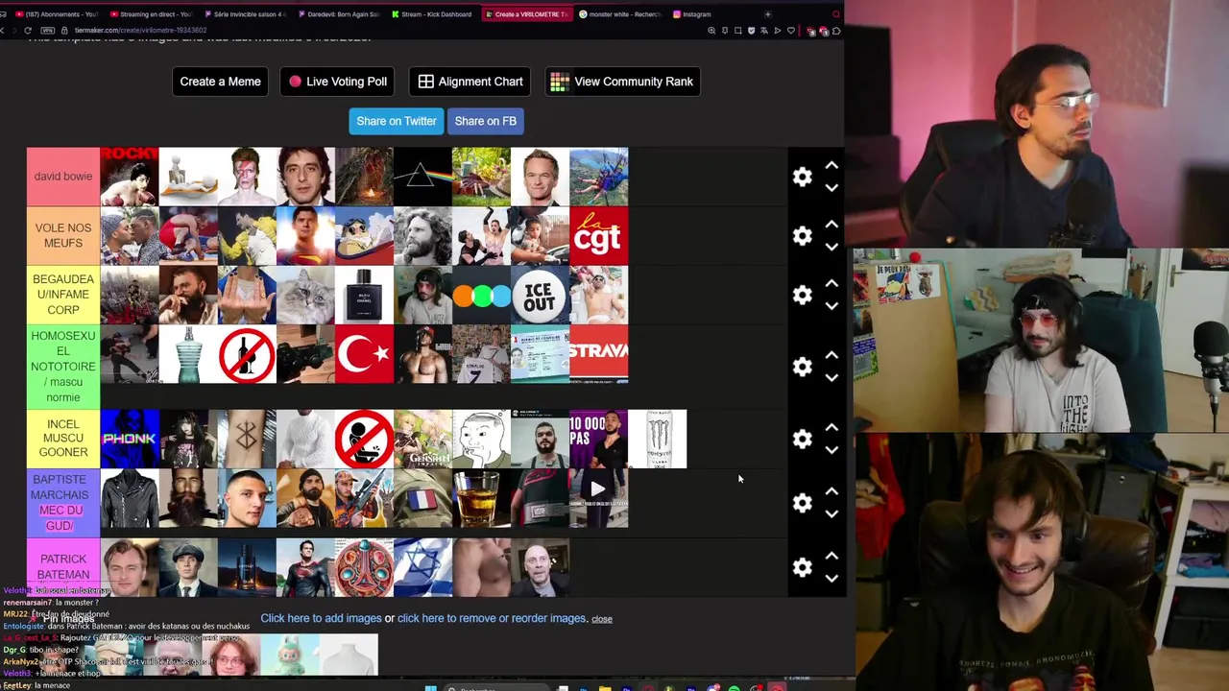Move BAPTISTE MARCHAIS tier down

831,513
